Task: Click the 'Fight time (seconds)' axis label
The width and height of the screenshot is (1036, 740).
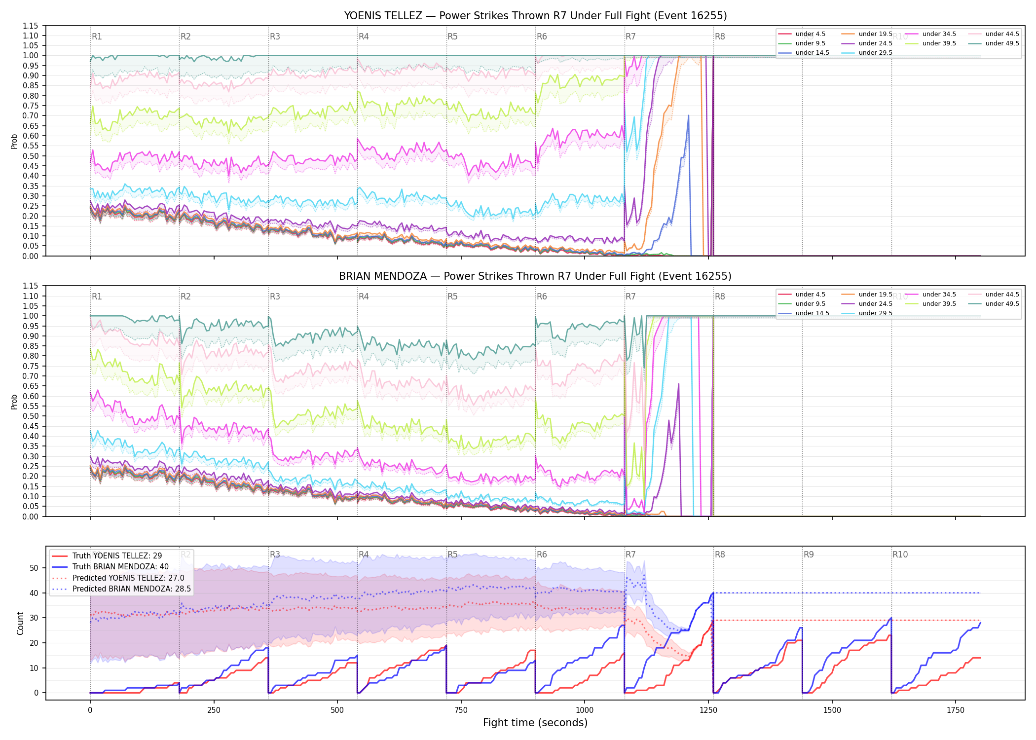Action: (x=535, y=723)
